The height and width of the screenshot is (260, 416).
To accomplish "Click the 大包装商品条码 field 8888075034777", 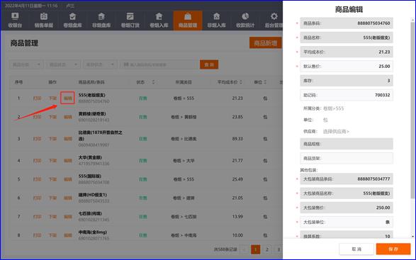I will [x=347, y=179].
